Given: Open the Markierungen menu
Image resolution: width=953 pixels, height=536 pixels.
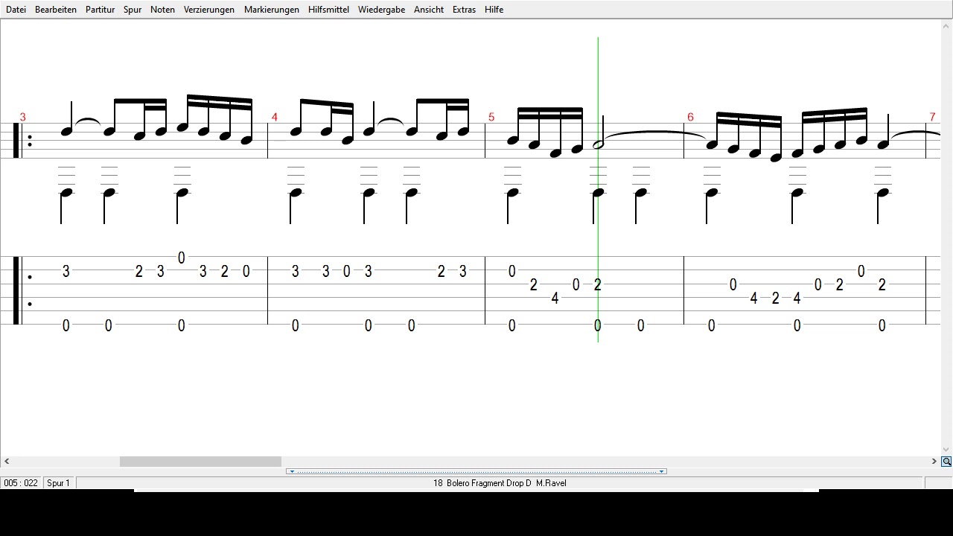Looking at the screenshot, I should [x=272, y=10].
